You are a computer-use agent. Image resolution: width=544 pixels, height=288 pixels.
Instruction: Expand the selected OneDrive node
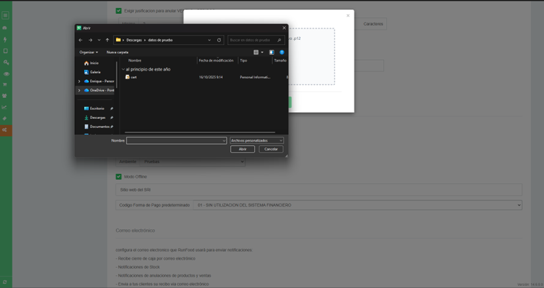(79, 90)
